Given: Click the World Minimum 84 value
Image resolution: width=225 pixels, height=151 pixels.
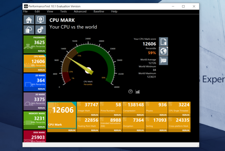Looking at the screenshot, I should tap(155, 70).
